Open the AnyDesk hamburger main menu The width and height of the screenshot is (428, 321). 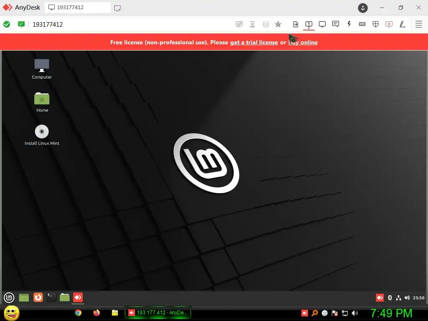click(x=419, y=24)
